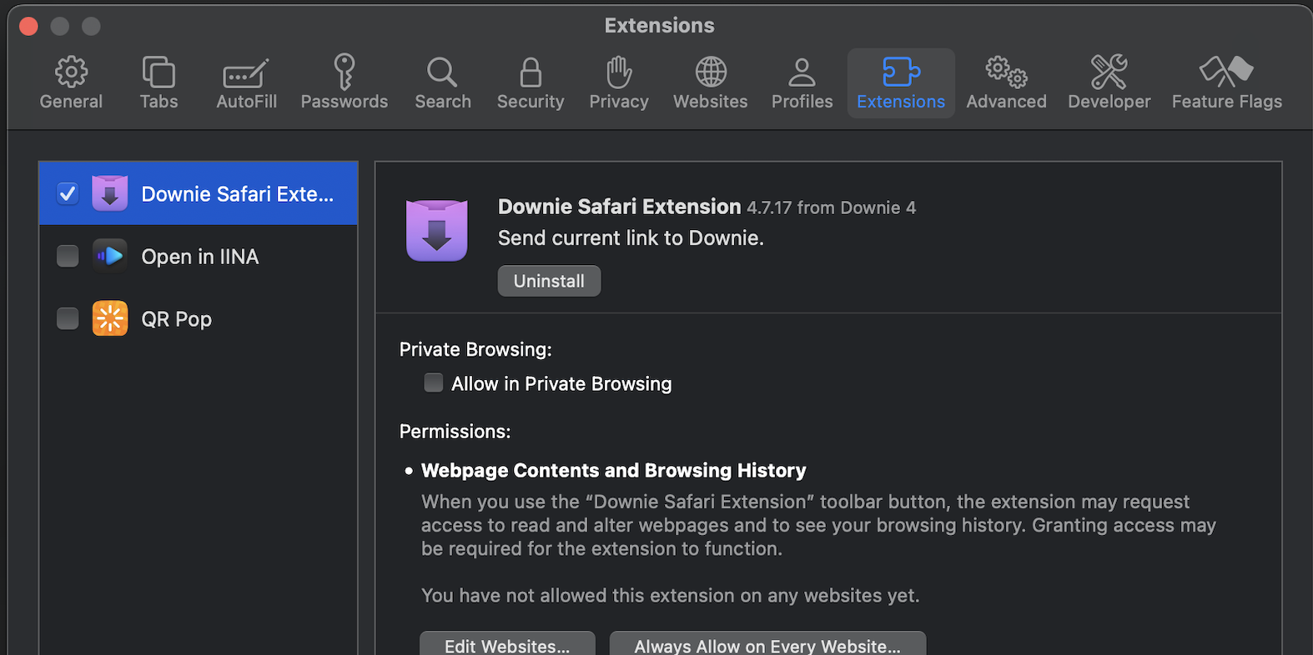Open the Security padlock pane
The width and height of the screenshot is (1313, 655).
tap(531, 82)
